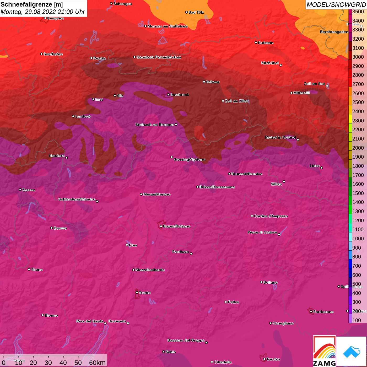Select the Berchtesgaden label
This screenshot has height=367, width=367.
(x=334, y=32)
